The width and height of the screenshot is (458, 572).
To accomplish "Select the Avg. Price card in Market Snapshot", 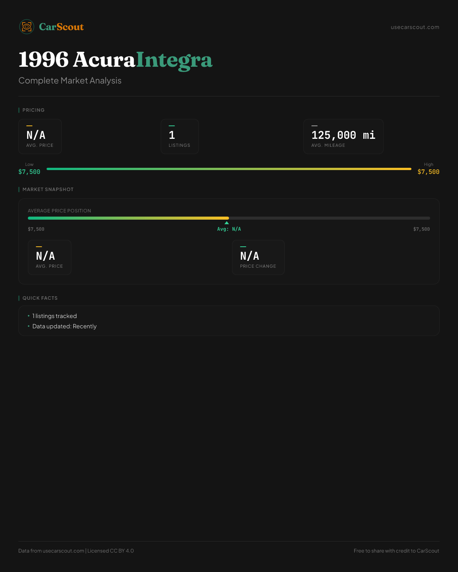I will (x=50, y=257).
